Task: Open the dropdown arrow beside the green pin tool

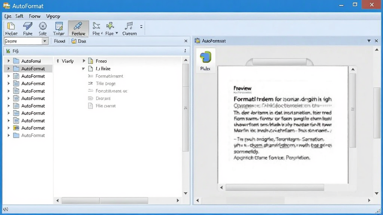Action: click(x=117, y=33)
